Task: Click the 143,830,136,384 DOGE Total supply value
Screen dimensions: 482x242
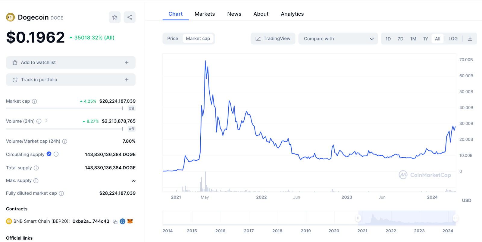Action: click(x=110, y=167)
